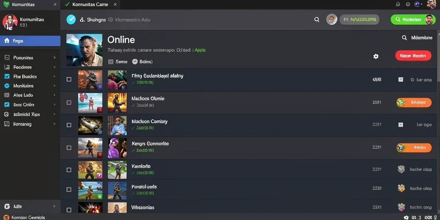Click the Moniiuiins chat bubble icon

pyautogui.click(x=7, y=86)
